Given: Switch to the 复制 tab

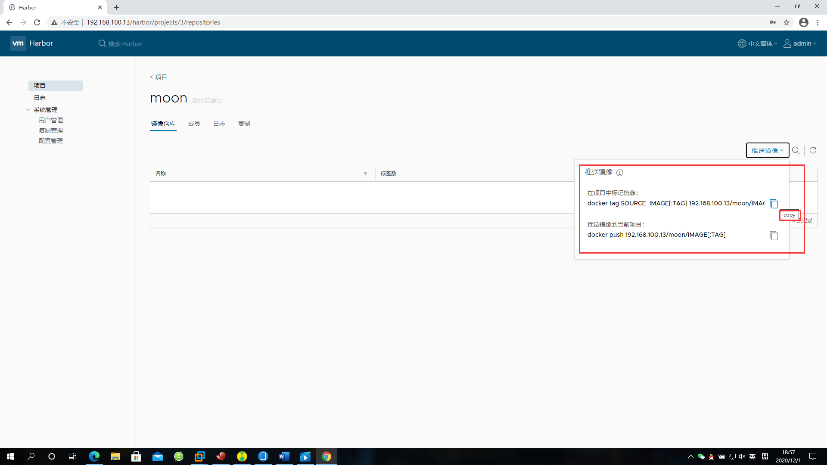Looking at the screenshot, I should pos(244,124).
